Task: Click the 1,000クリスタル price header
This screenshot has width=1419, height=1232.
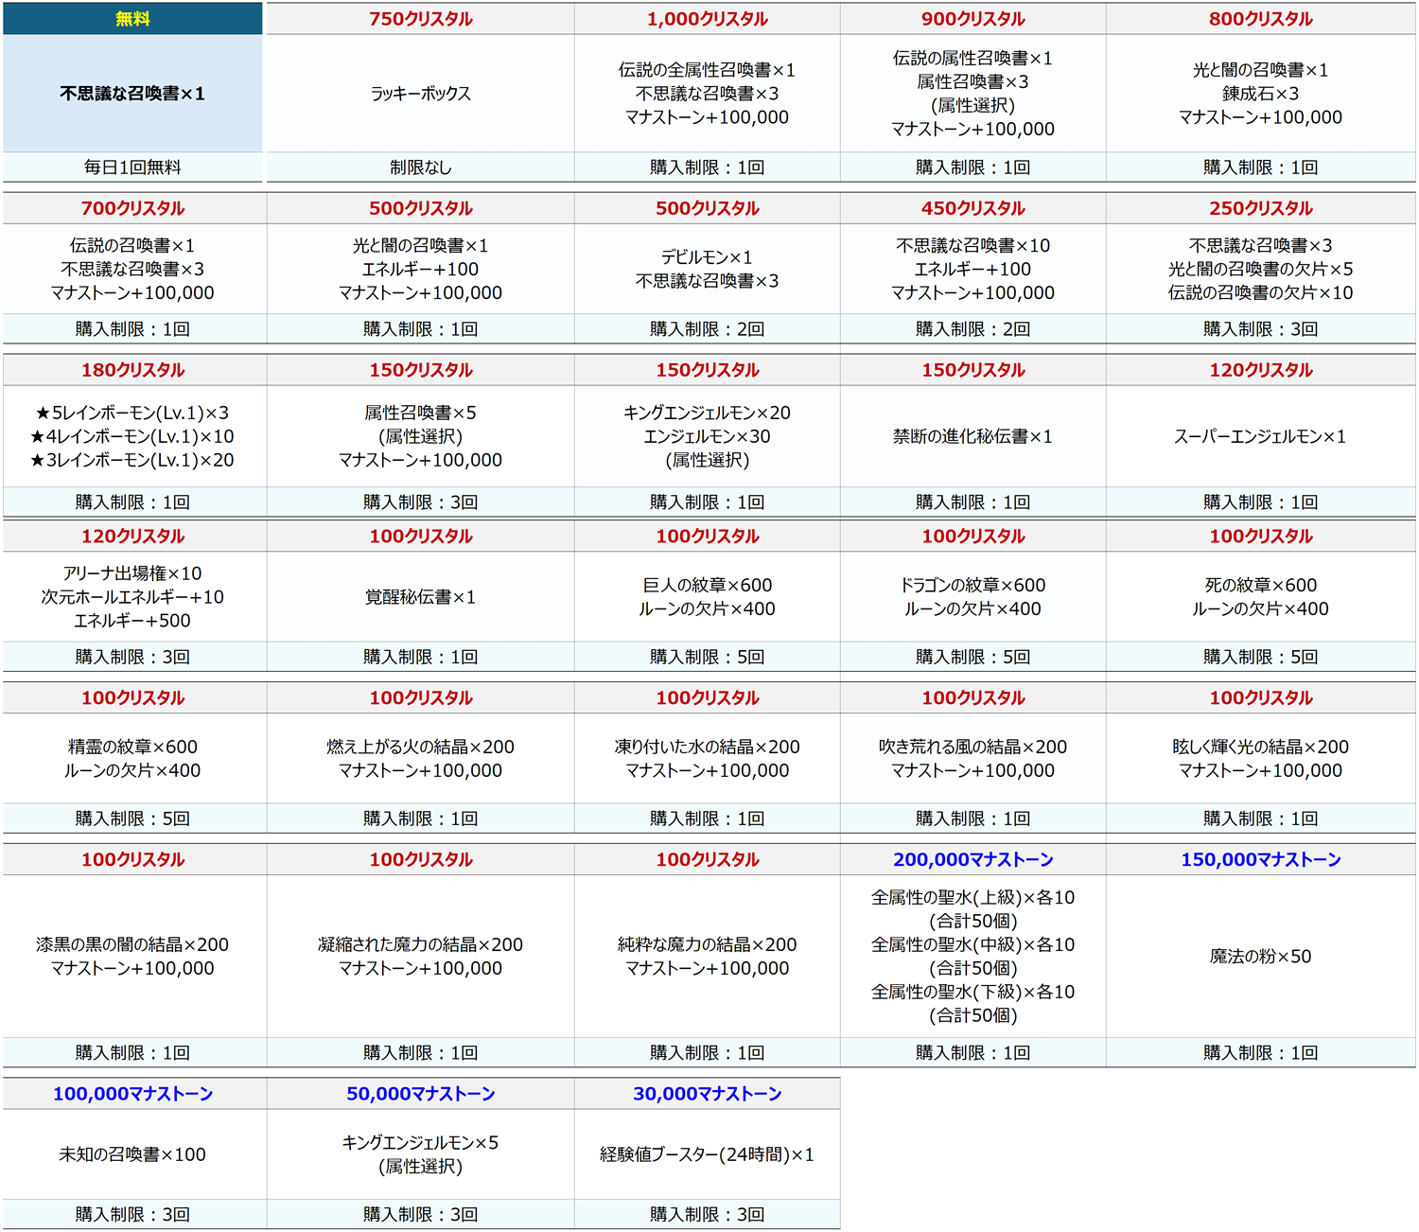Action: pos(707,19)
